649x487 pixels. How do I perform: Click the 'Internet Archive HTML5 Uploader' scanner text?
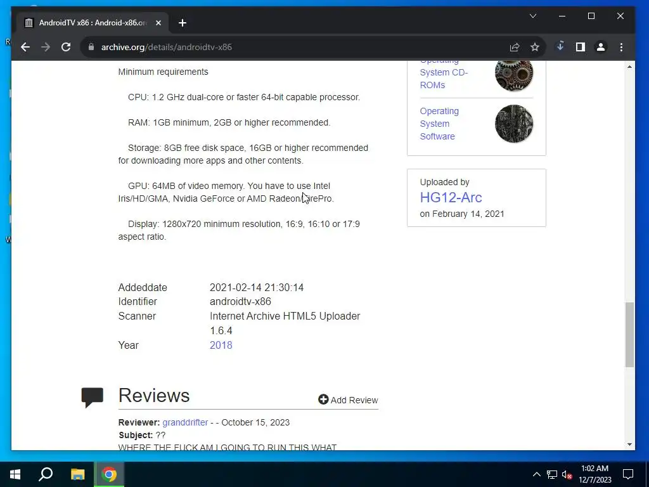285,316
